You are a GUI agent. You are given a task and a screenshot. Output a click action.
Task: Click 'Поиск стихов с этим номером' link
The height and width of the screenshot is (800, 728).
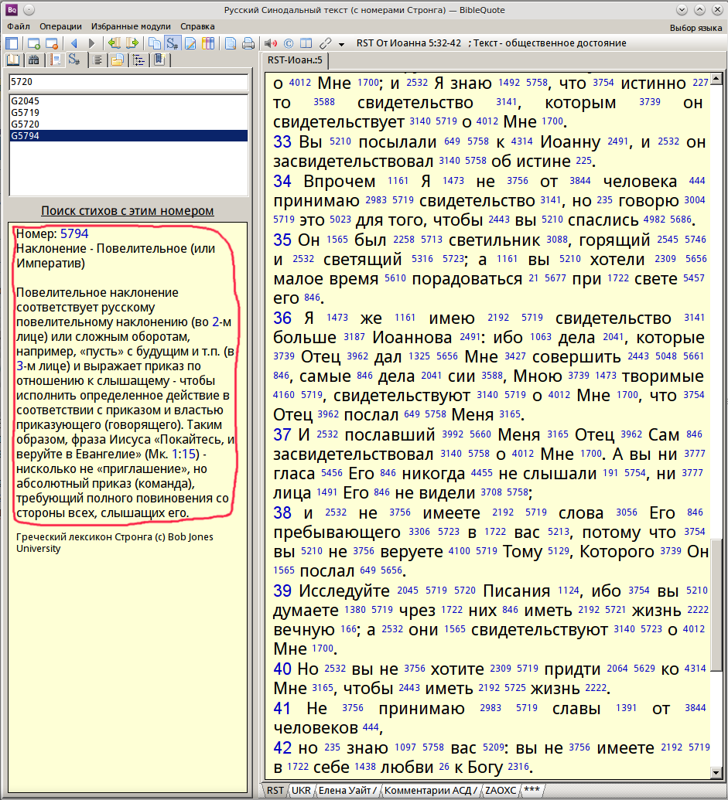tap(127, 210)
